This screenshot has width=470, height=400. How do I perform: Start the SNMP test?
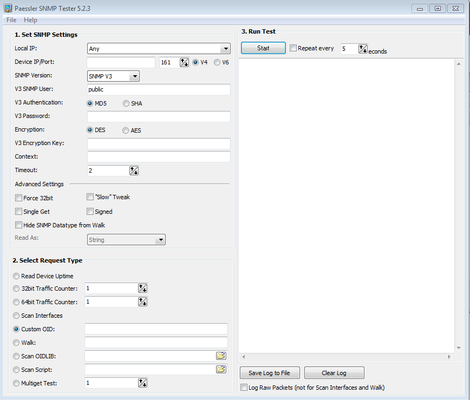pos(263,48)
